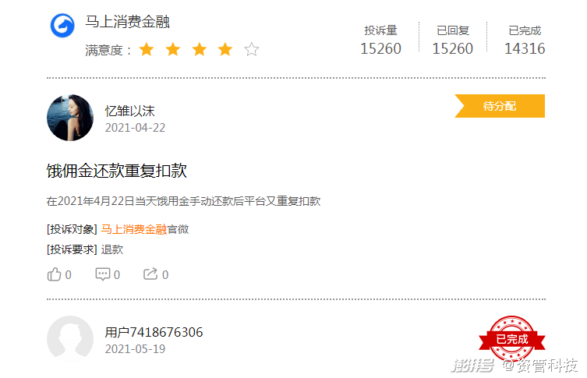View 投诉量 15260 statistic
Image resolution: width=587 pixels, height=378 pixels.
click(380, 40)
